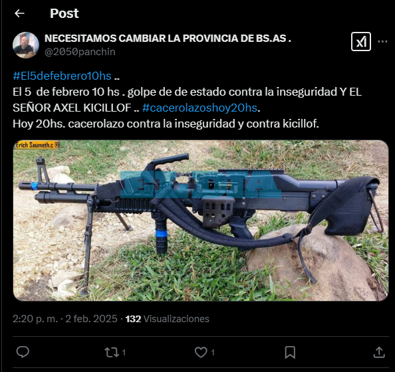View the 132 Visualizaciones analytics
The image size is (395, 372).
click(168, 319)
